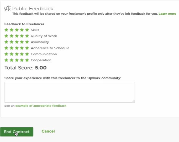Rate Communication three stars
The image size is (179, 142).
tap(17, 54)
